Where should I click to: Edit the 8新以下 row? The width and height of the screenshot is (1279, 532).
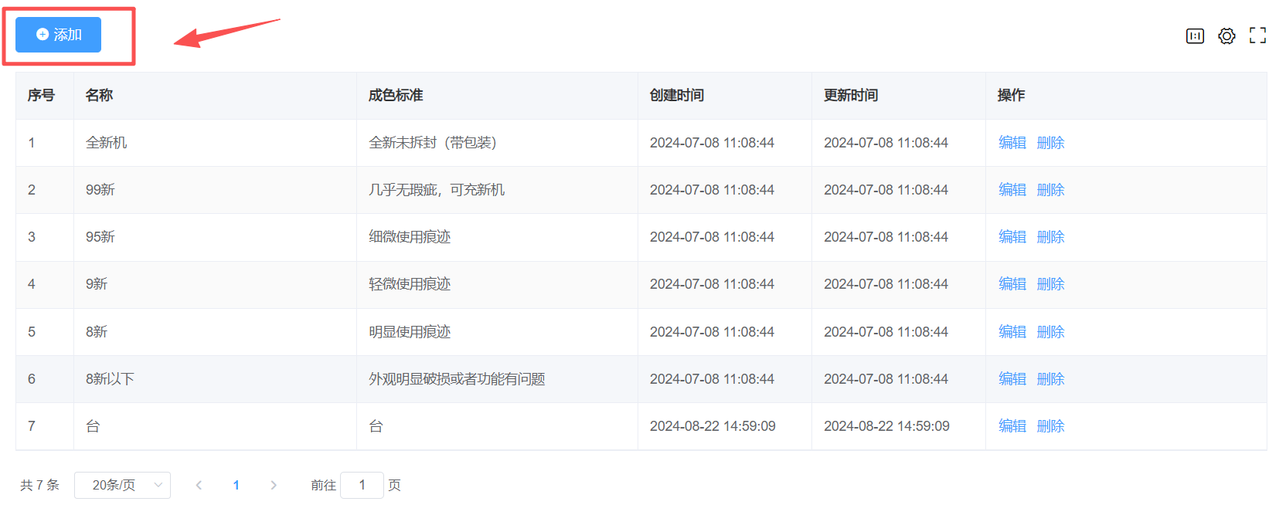coord(1012,379)
